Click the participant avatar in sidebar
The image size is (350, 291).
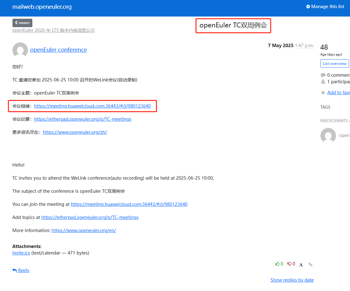[x=328, y=136]
